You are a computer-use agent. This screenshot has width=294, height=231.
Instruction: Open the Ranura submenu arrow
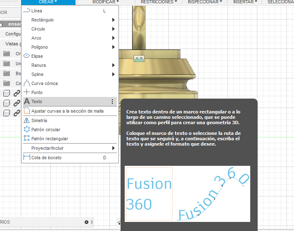pos(113,65)
